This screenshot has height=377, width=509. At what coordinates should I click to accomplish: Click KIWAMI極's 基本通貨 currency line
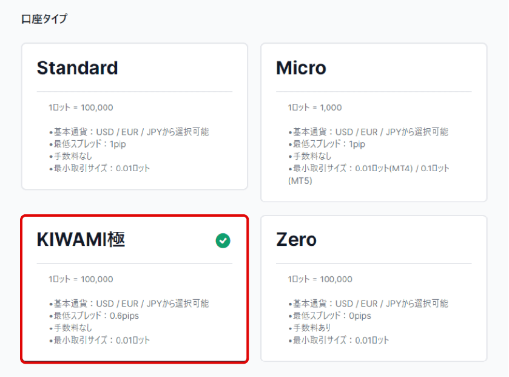129,304
